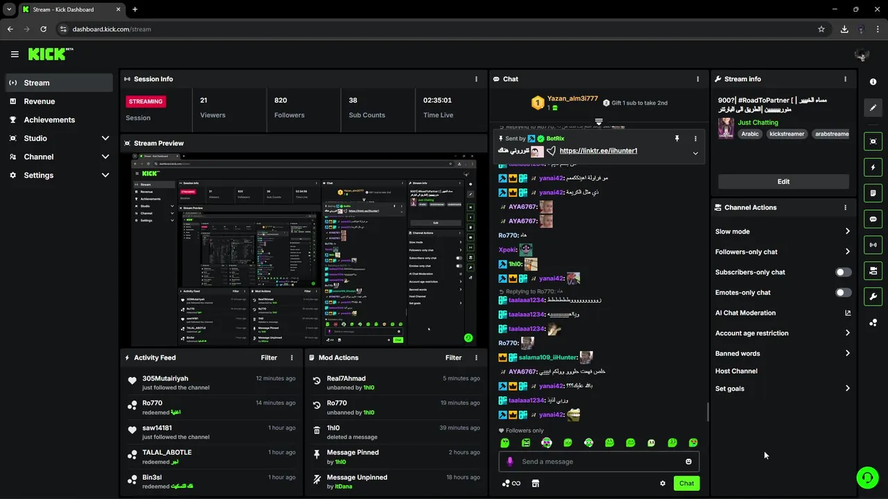Open Mod Actions three-dot menu
Viewport: 888px width, 499px height.
tap(476, 358)
